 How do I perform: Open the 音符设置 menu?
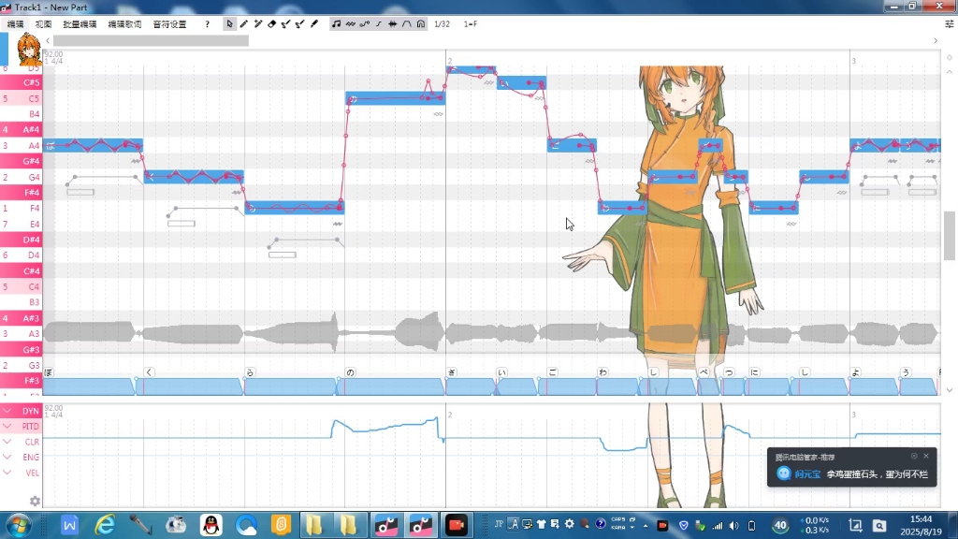tap(170, 23)
